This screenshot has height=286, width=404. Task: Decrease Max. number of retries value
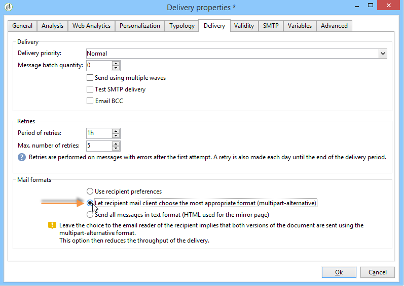click(x=116, y=148)
